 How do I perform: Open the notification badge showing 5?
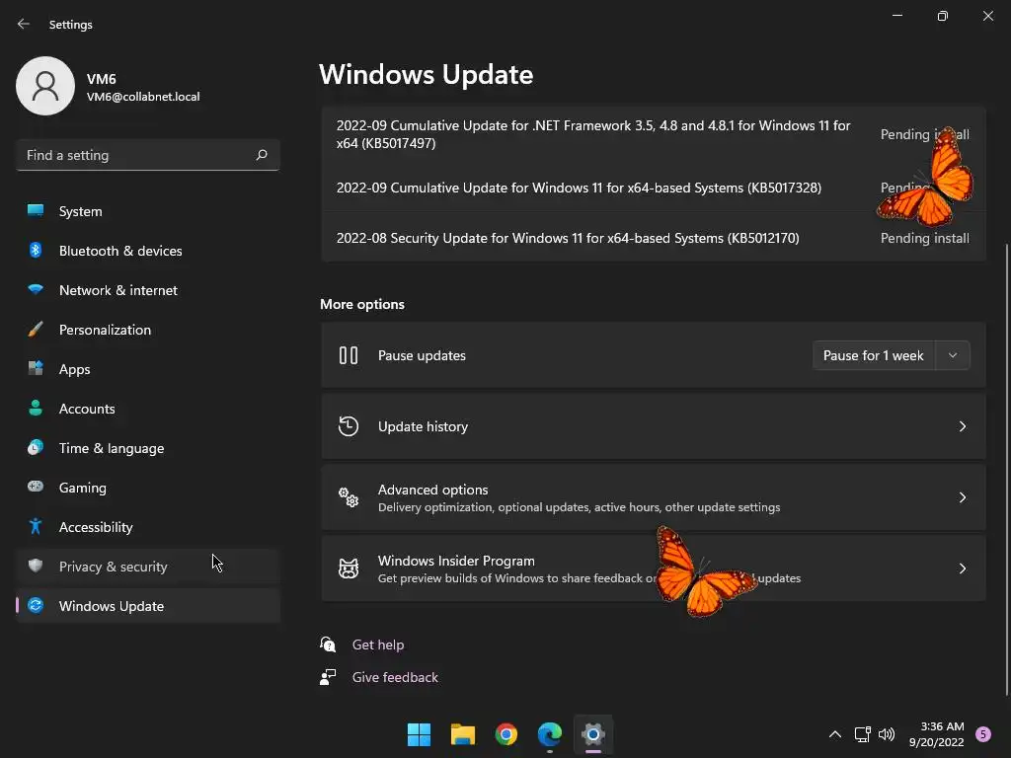tap(983, 734)
